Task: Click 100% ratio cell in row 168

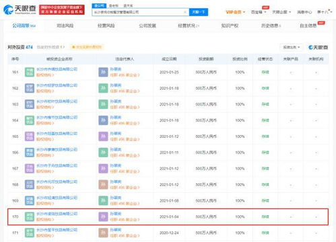Action: 240,185
